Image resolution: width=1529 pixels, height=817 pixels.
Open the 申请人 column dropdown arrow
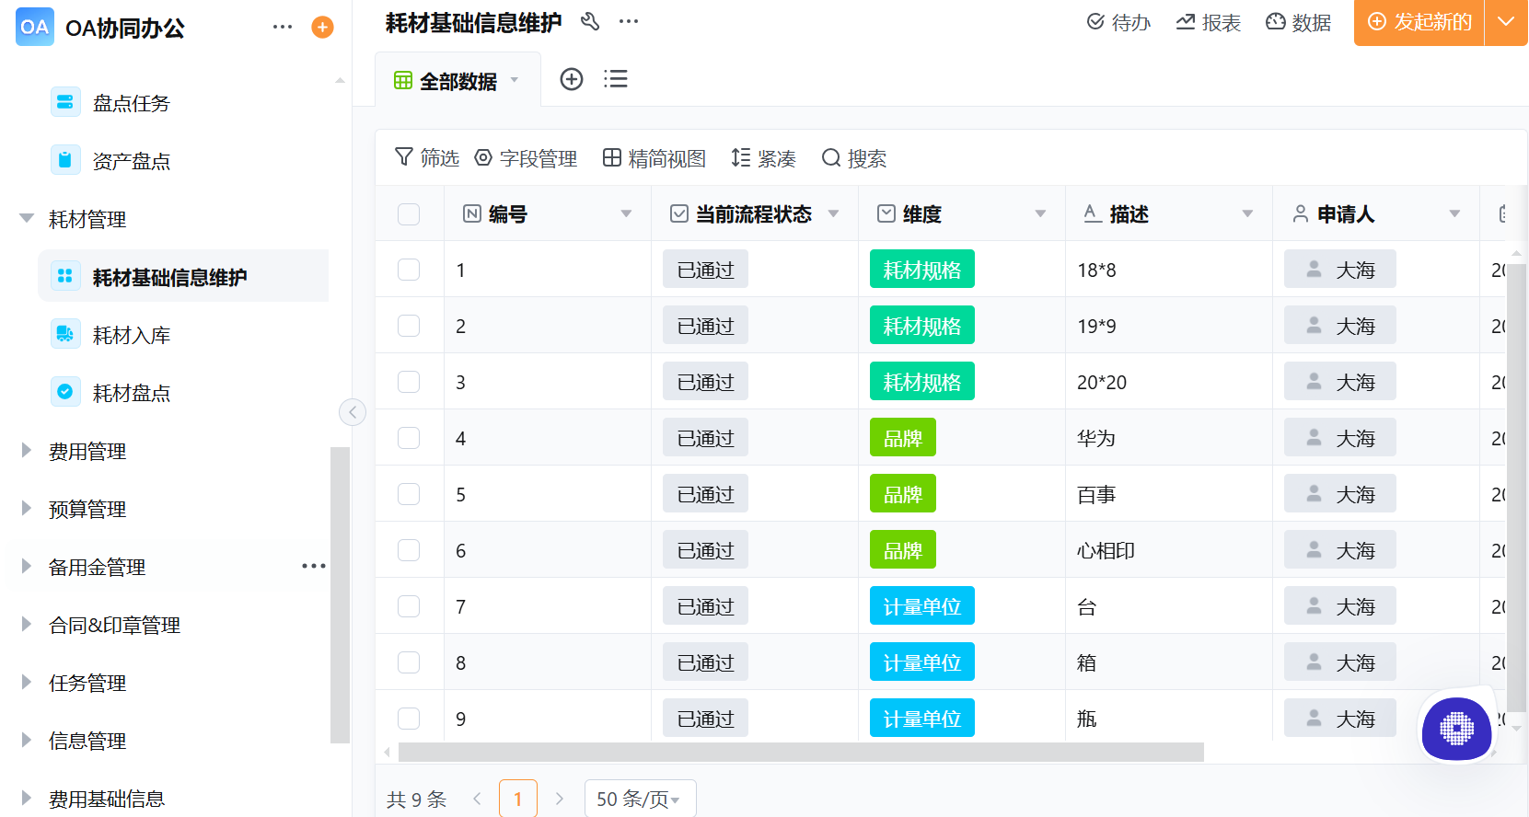tap(1454, 213)
